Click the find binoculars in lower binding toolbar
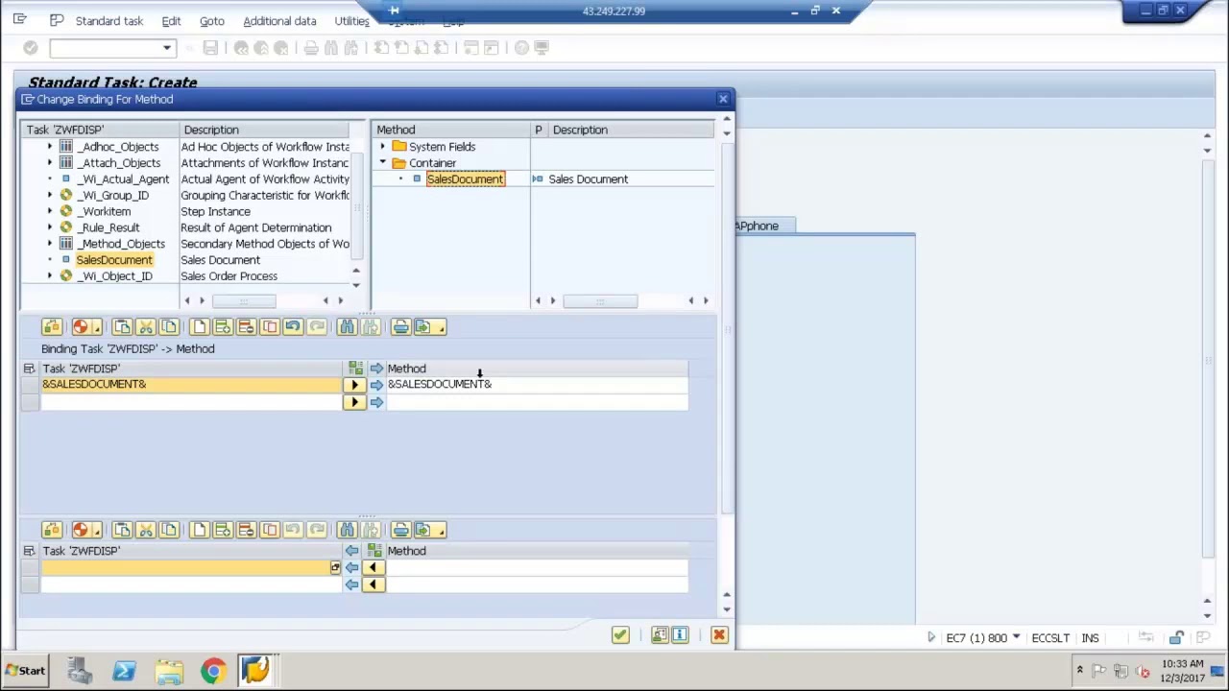Viewport: 1229px width, 691px height. click(x=347, y=530)
